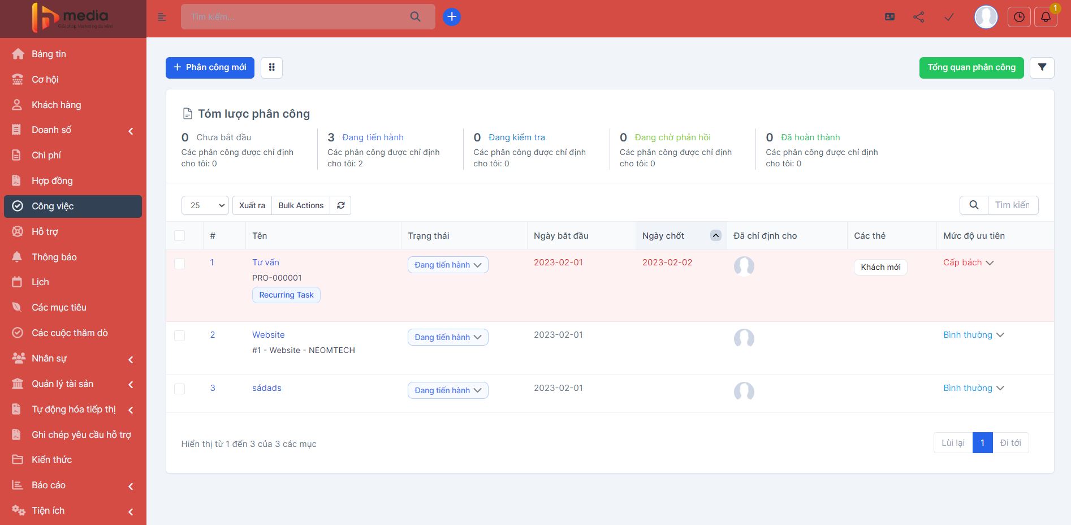
Task: Click assignee avatar for Tư vấn task
Action: (x=744, y=266)
